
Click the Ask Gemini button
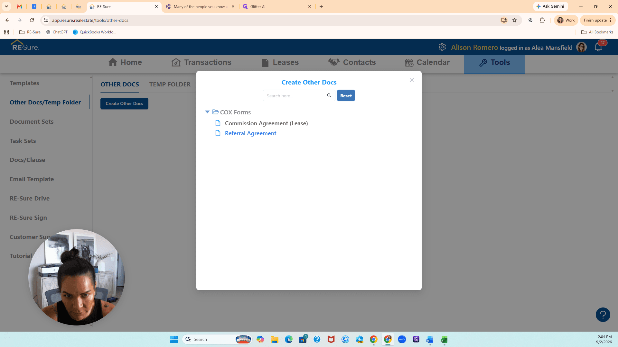pos(550,6)
